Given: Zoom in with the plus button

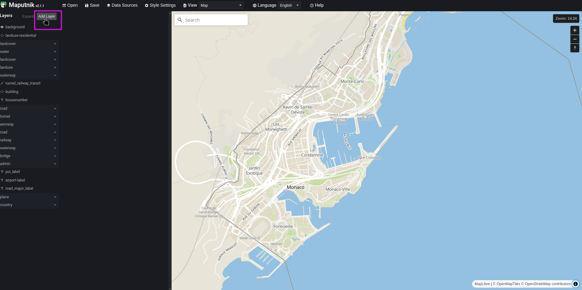Looking at the screenshot, I should coord(575,30).
